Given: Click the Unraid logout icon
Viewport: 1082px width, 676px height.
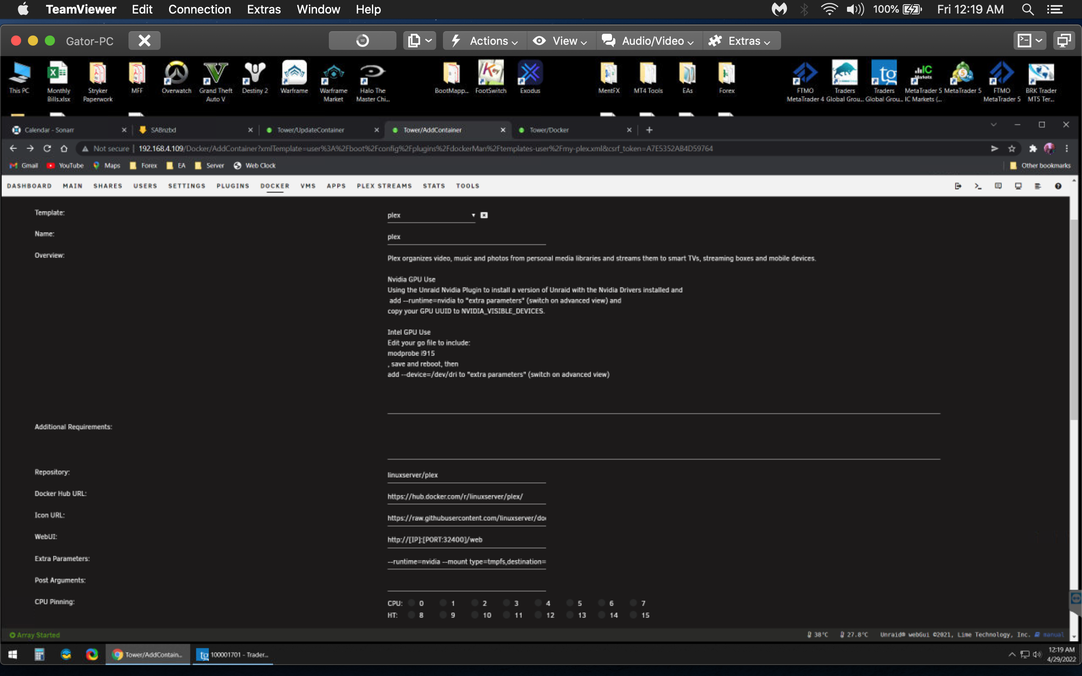Looking at the screenshot, I should pyautogui.click(x=958, y=186).
